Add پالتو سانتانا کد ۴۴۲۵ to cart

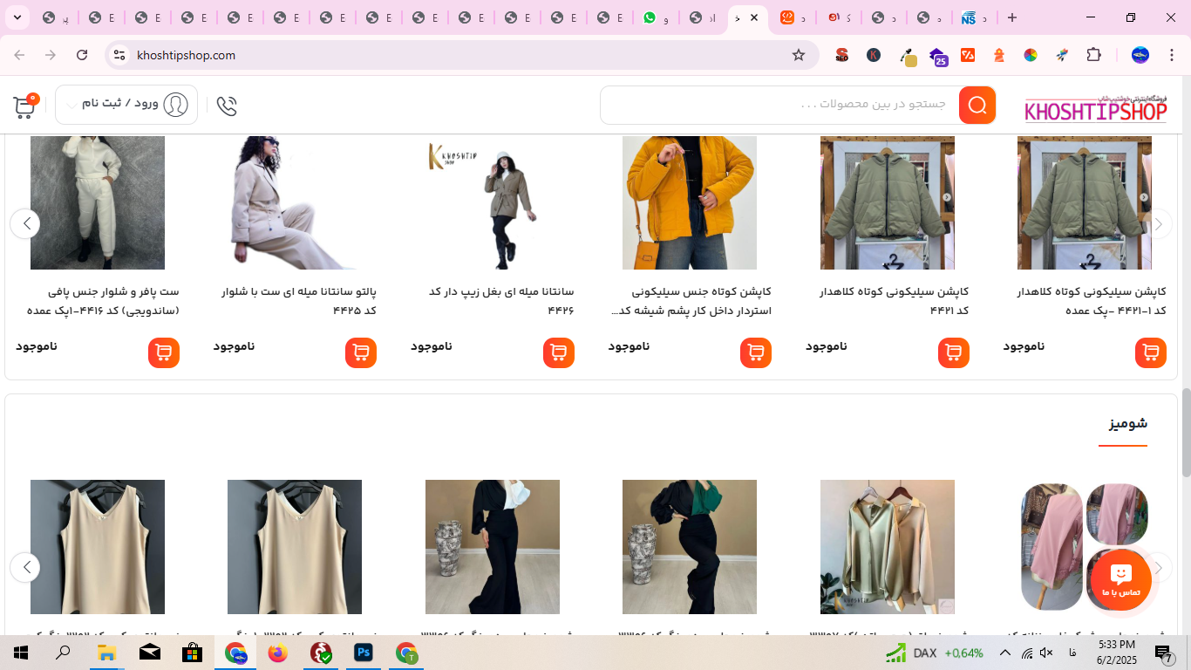point(361,352)
